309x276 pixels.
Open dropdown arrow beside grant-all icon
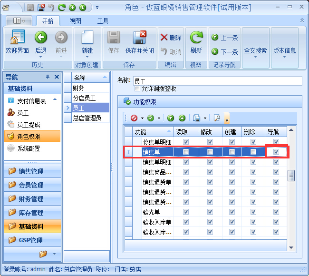[x=159, y=118]
